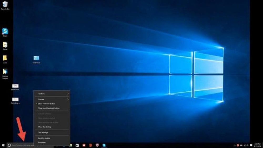
Task: Expand the Toolbars submenu
Action: (52, 94)
